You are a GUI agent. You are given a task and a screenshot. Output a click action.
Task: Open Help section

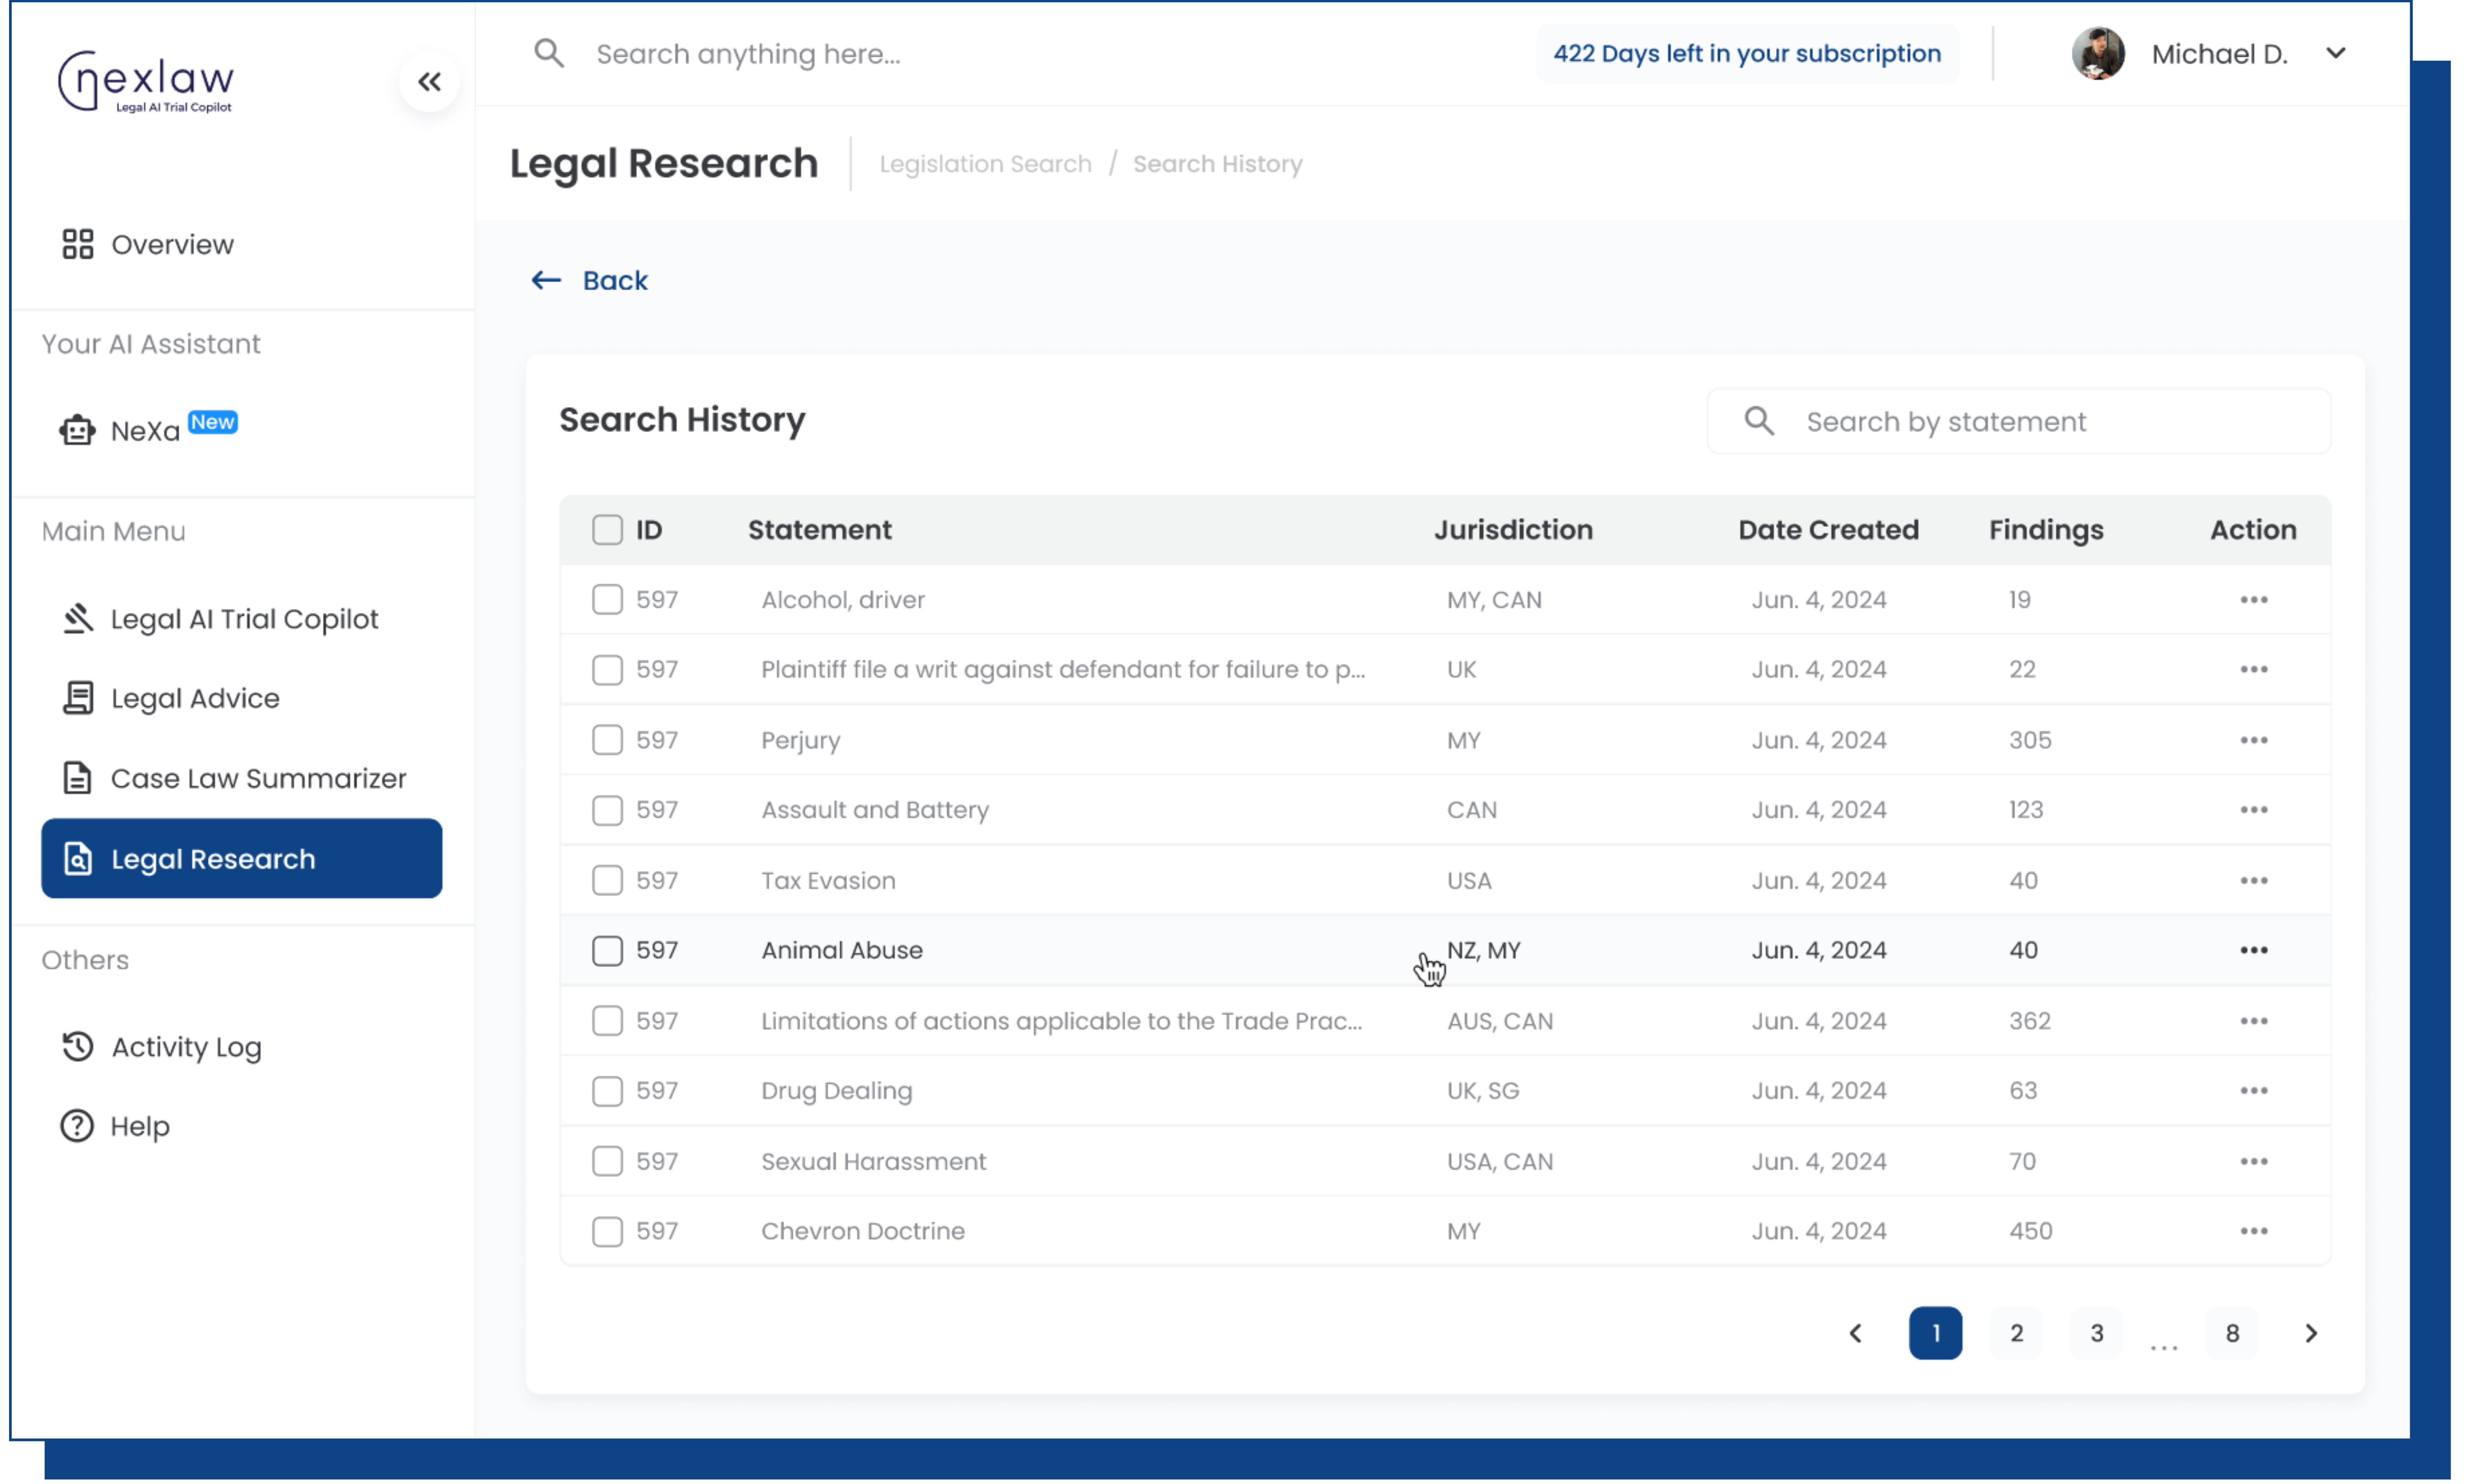[115, 1125]
